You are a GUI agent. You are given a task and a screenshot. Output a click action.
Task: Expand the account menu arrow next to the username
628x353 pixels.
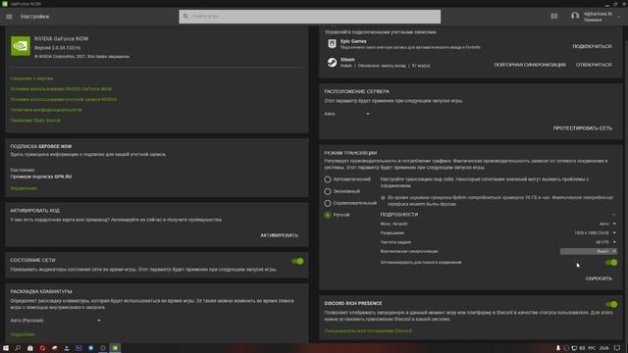coord(619,17)
